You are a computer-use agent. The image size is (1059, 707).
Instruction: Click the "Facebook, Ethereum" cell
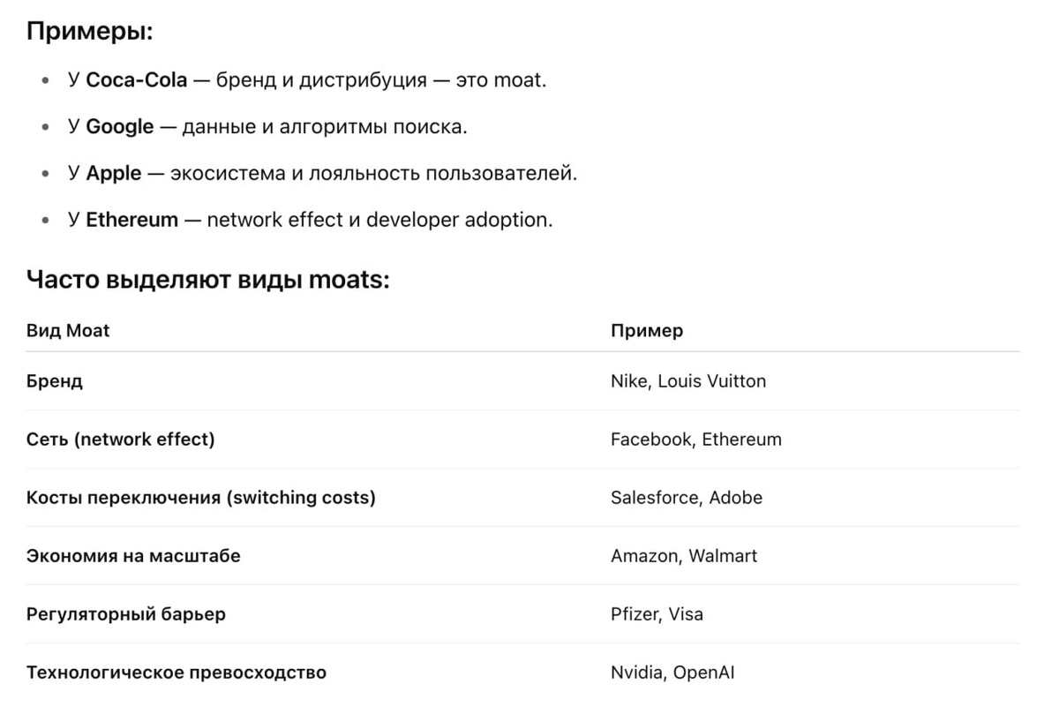[696, 440]
